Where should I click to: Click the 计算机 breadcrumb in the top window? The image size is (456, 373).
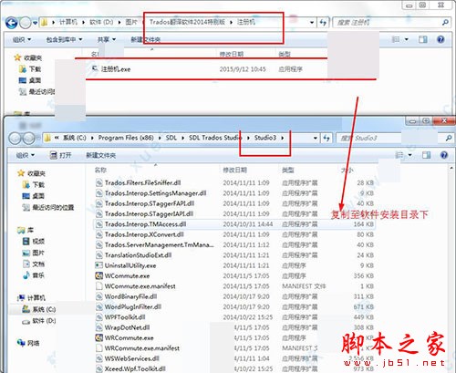(68, 22)
